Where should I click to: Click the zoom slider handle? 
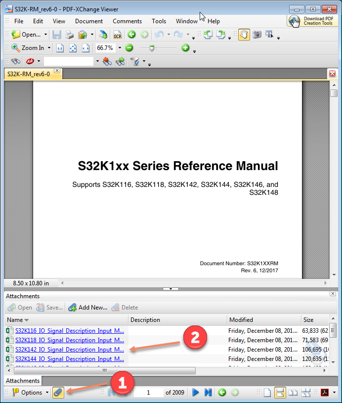coord(152,48)
